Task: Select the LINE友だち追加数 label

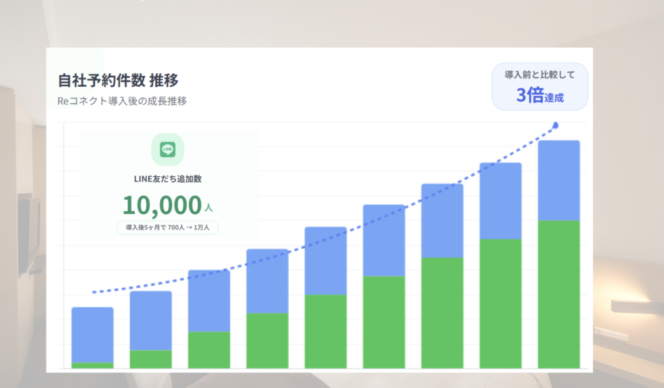Action: pos(167,178)
